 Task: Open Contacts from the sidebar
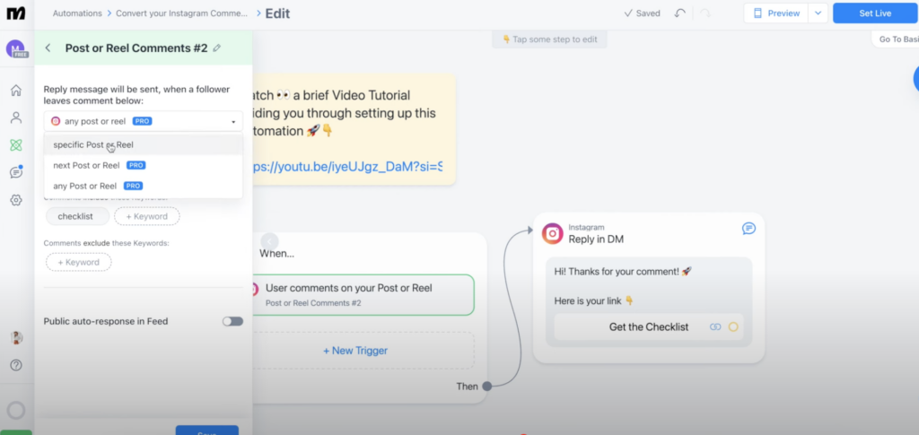click(16, 117)
